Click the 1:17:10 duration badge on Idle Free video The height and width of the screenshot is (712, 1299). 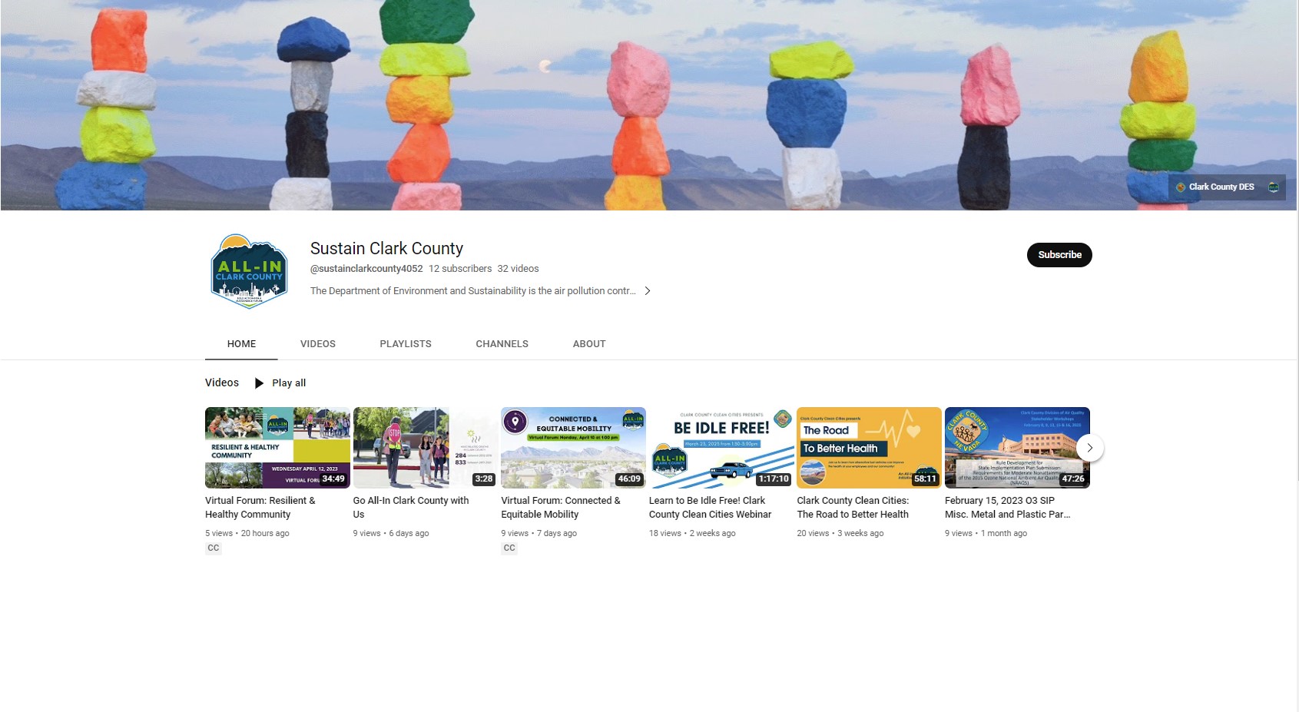774,479
